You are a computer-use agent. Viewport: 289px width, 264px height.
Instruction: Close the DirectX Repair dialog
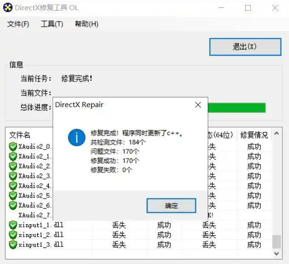pyautogui.click(x=198, y=105)
